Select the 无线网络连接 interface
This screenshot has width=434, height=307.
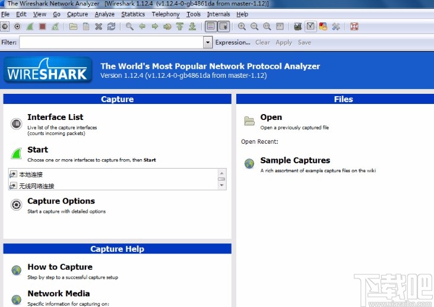37,186
